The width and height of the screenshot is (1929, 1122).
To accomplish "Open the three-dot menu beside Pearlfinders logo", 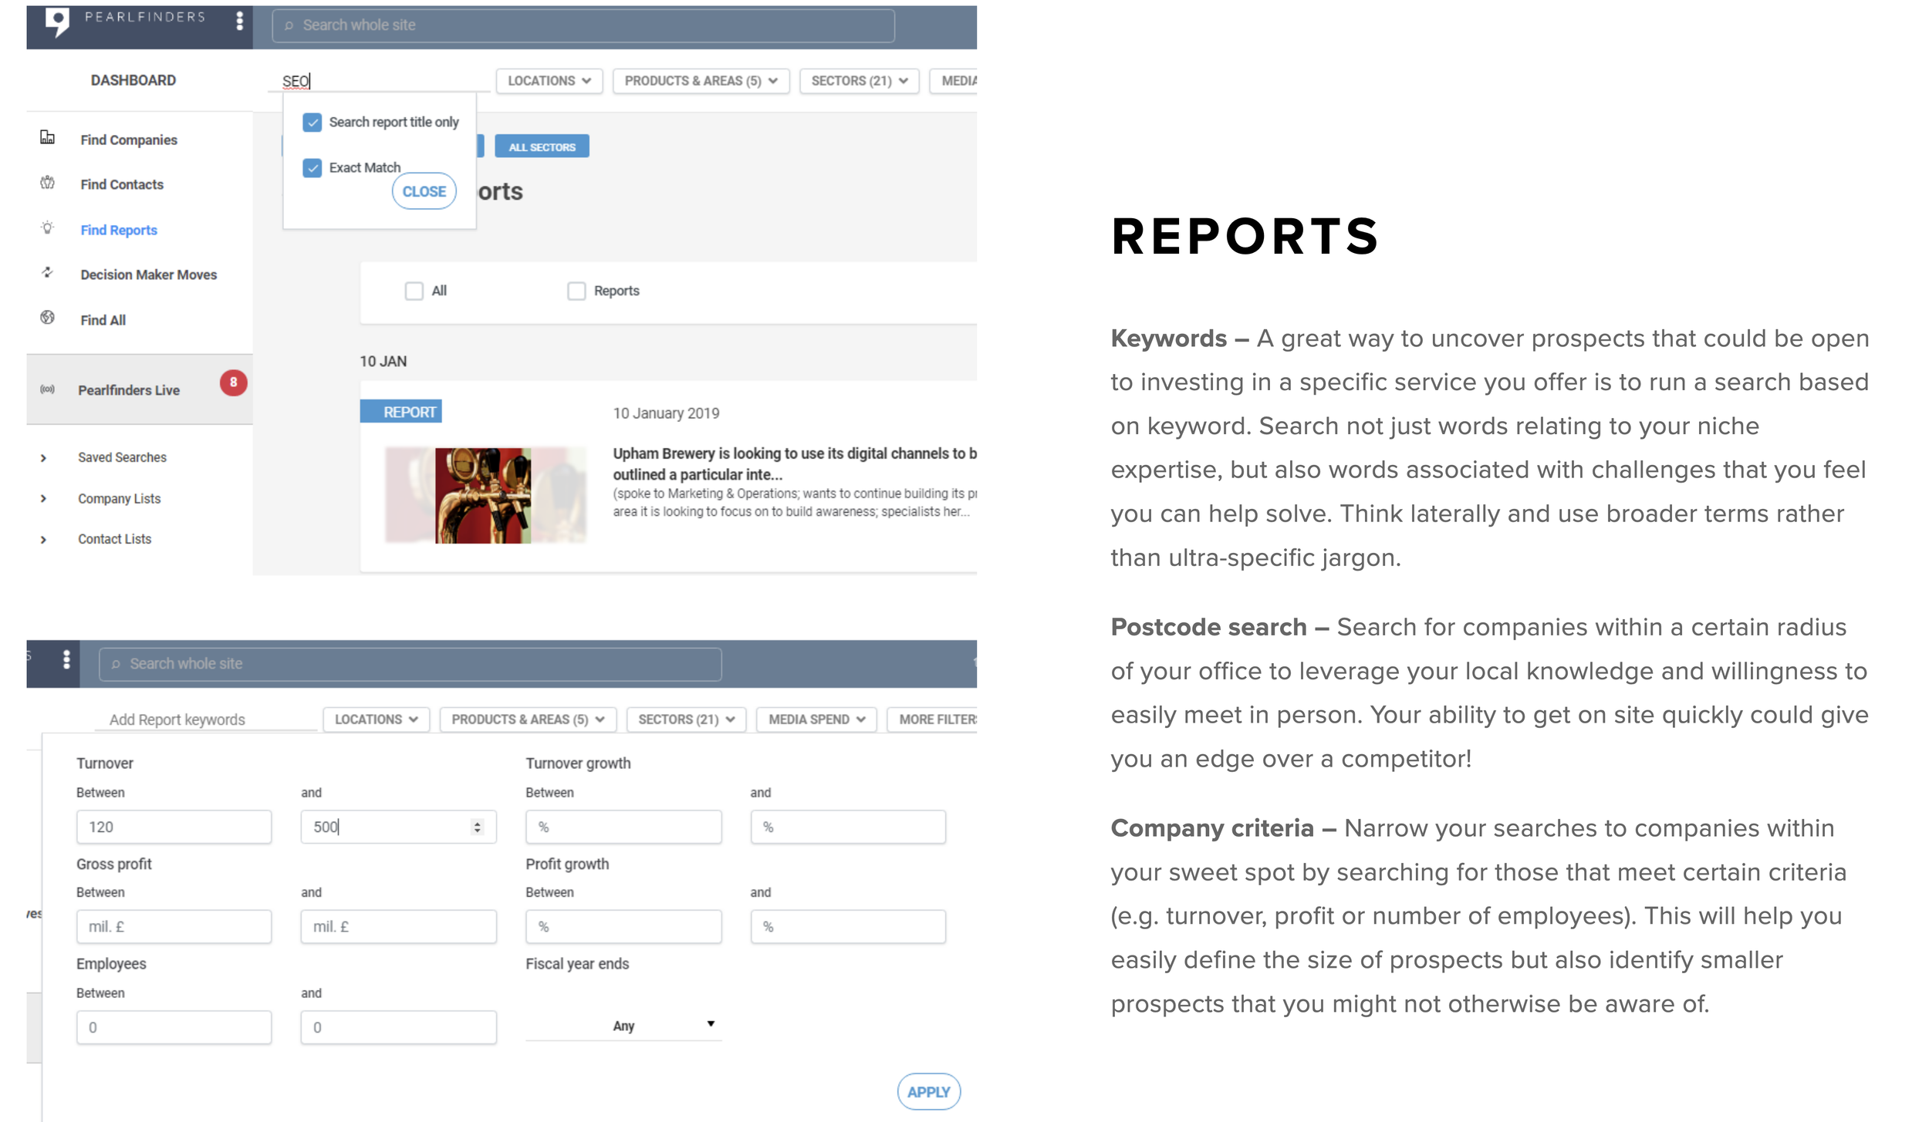I will 239,22.
